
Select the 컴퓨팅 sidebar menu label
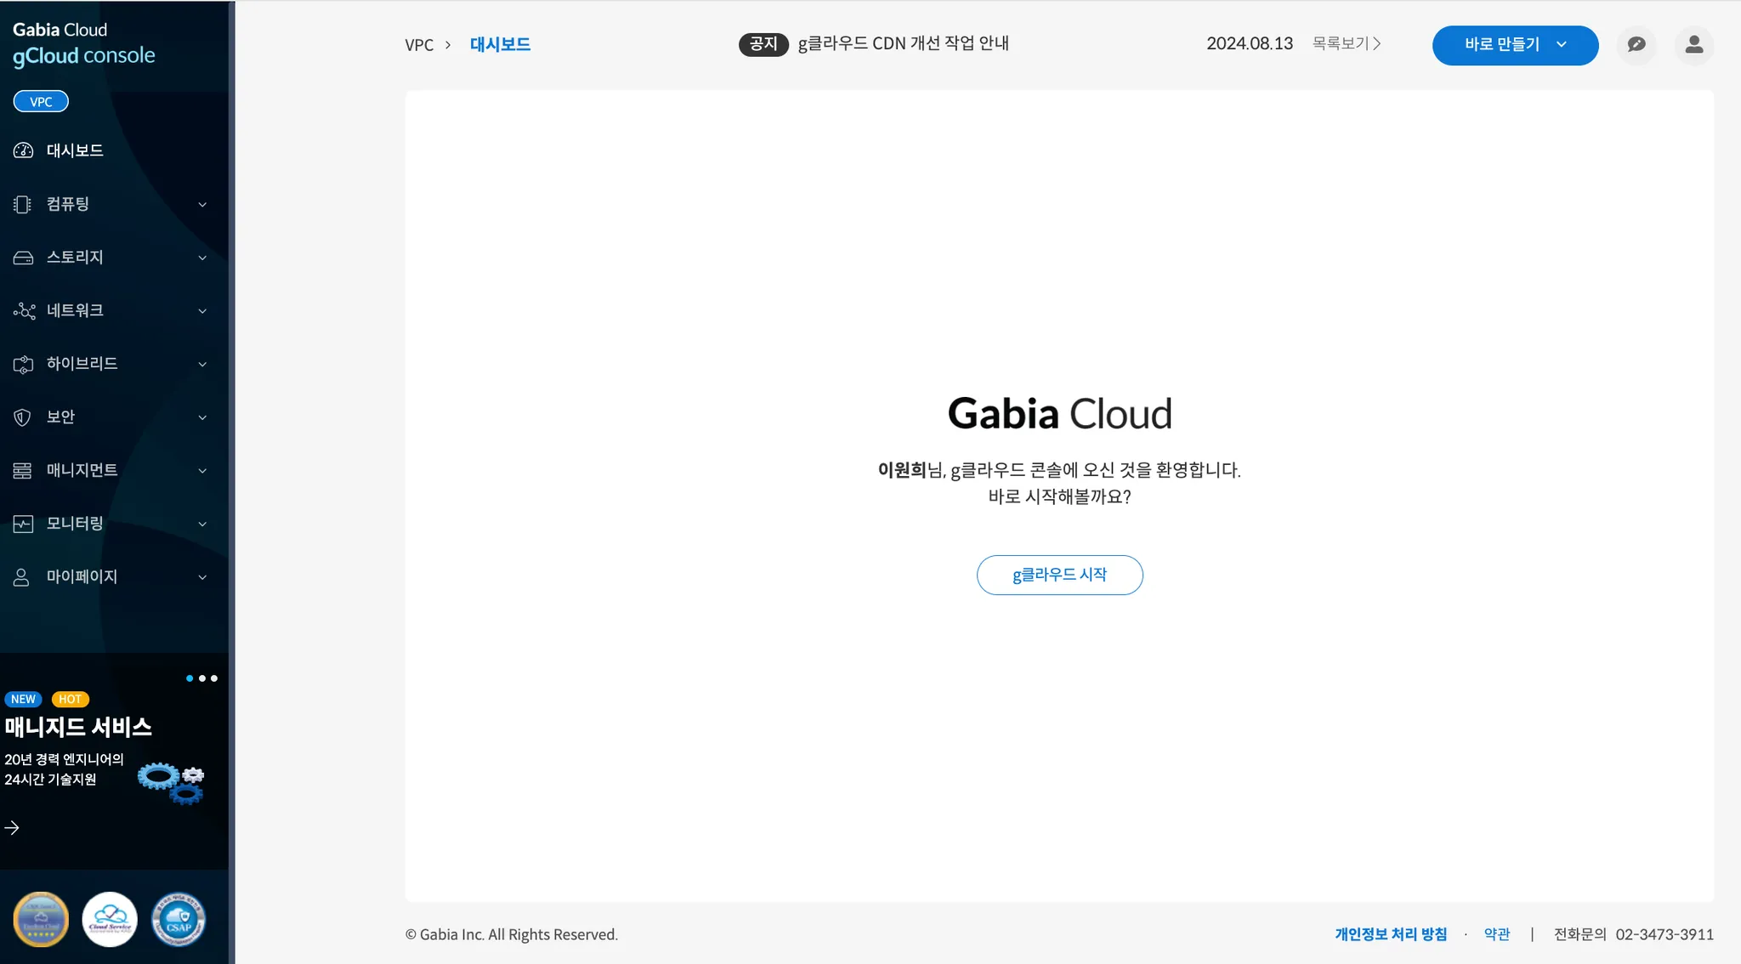[x=67, y=204]
